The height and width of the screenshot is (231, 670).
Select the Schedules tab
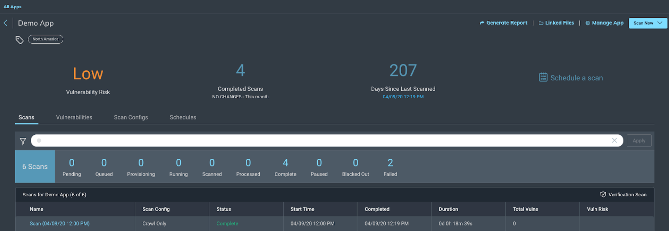click(183, 117)
